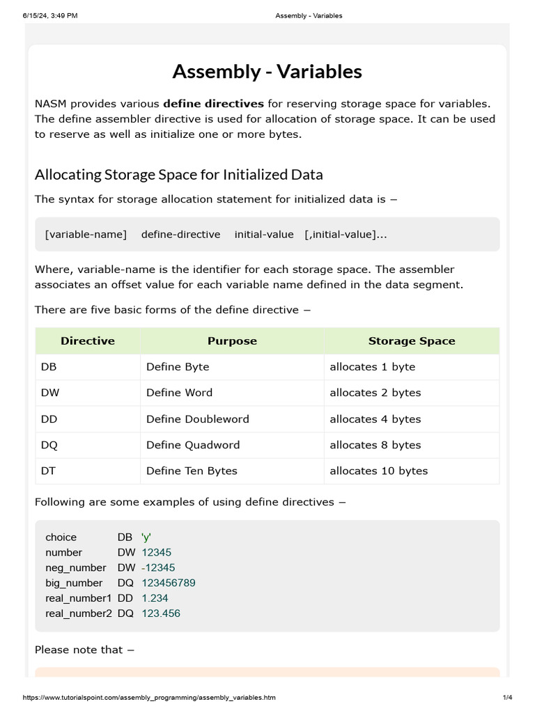
Task: Click the "Please note that" text
Action: [x=84, y=650]
